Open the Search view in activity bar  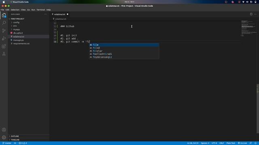(x=4, y=23)
